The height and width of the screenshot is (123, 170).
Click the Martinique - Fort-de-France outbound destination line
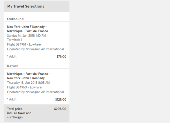pos(28,31)
